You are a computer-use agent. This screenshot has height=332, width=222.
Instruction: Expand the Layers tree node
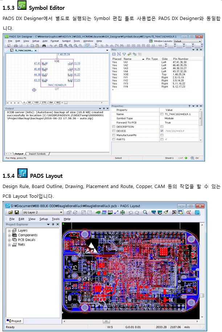tap(9, 231)
